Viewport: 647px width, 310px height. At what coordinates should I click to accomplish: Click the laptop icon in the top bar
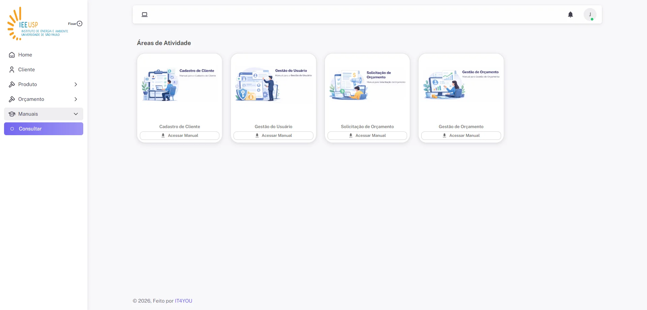tap(145, 14)
